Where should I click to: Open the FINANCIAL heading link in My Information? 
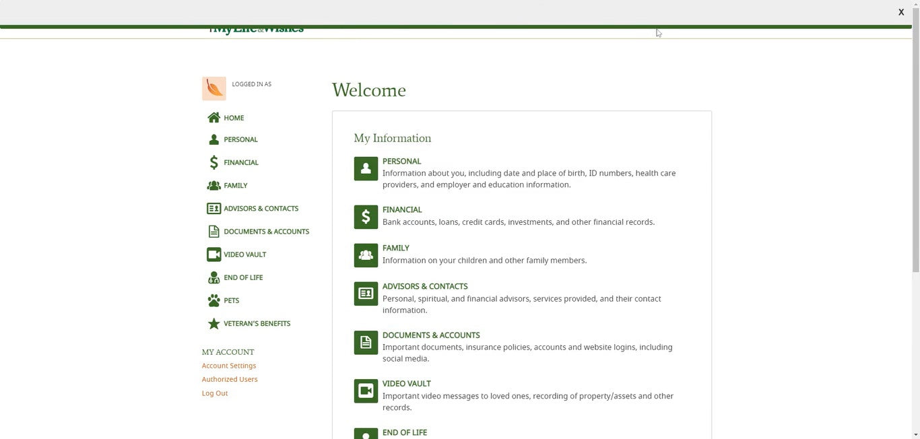coord(402,210)
